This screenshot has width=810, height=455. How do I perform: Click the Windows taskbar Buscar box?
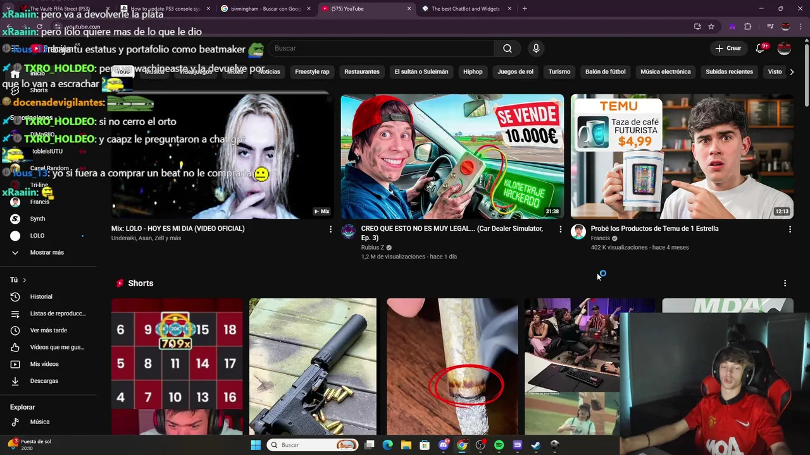point(313,445)
